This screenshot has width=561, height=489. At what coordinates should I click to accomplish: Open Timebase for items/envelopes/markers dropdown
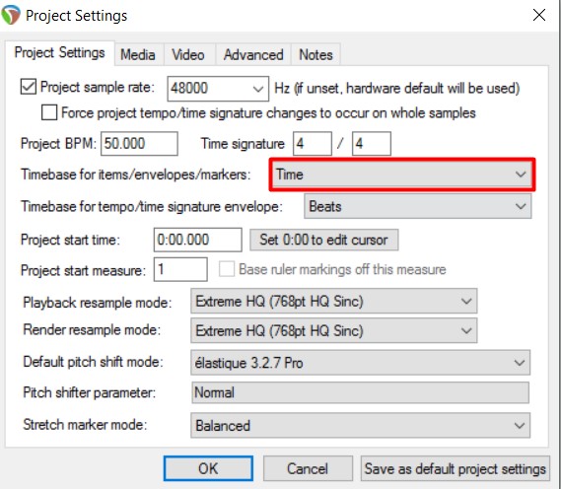pyautogui.click(x=402, y=175)
